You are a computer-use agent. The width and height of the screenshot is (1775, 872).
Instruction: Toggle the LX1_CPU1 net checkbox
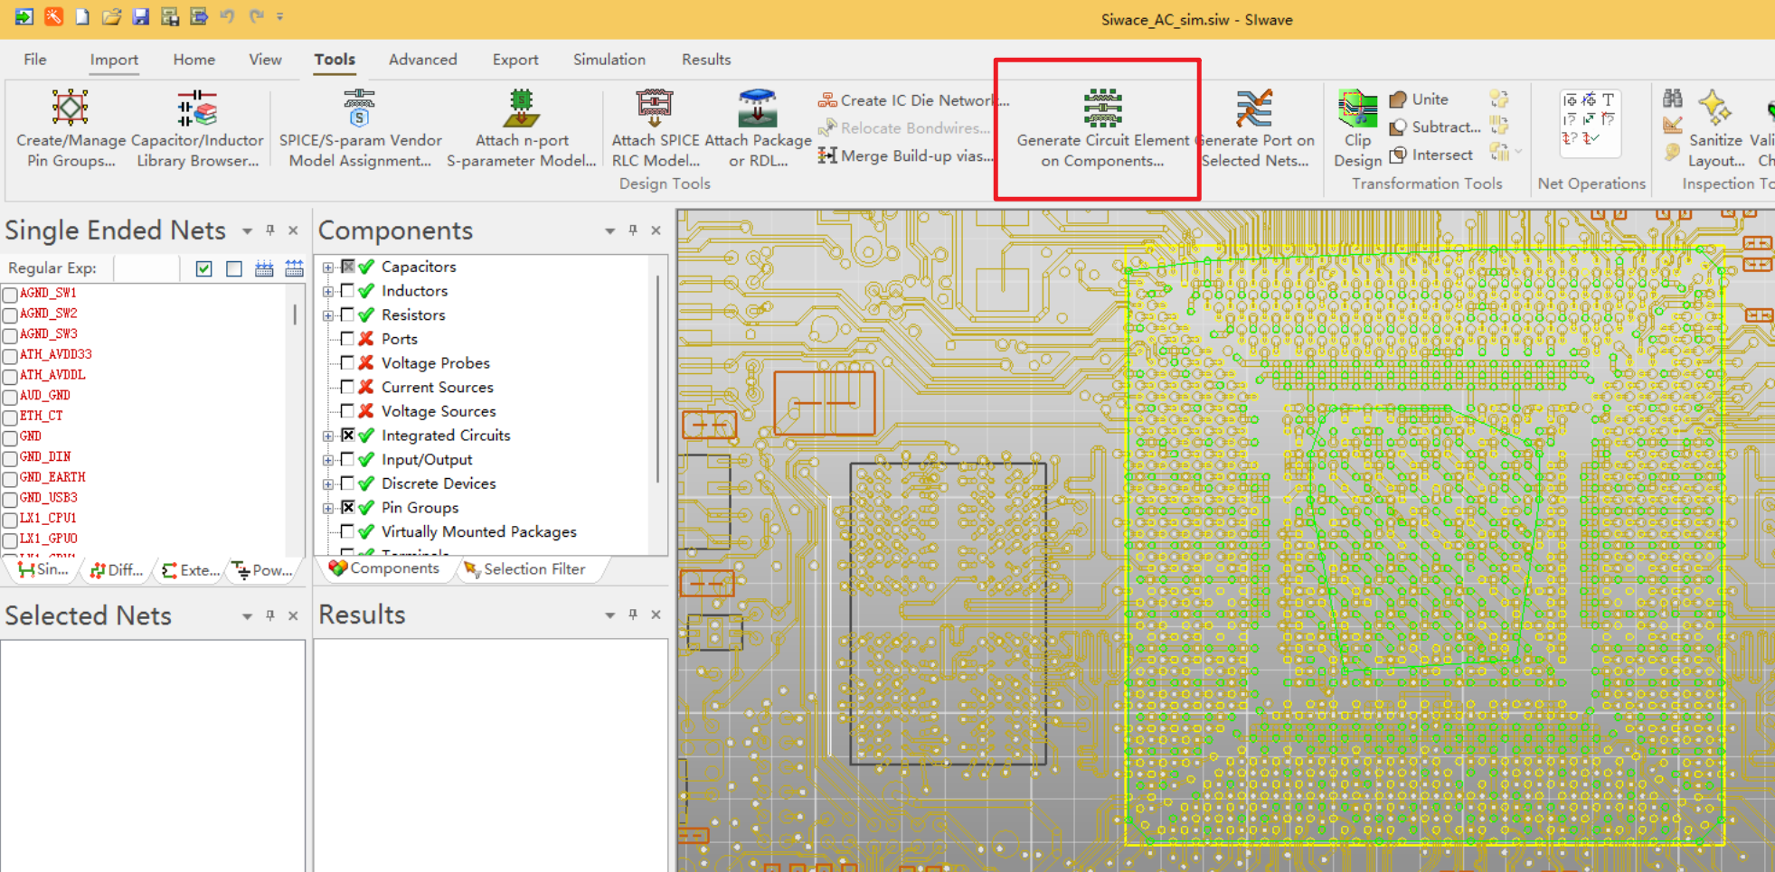[10, 519]
